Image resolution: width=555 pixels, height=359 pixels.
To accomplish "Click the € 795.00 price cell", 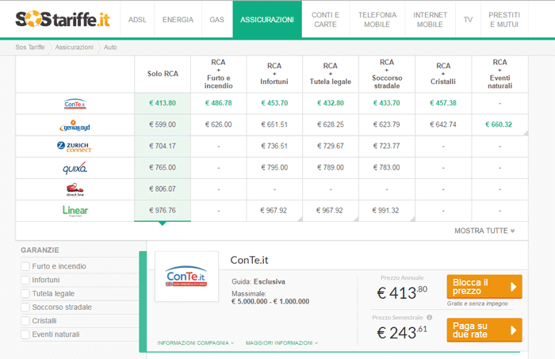I will coord(274,168).
